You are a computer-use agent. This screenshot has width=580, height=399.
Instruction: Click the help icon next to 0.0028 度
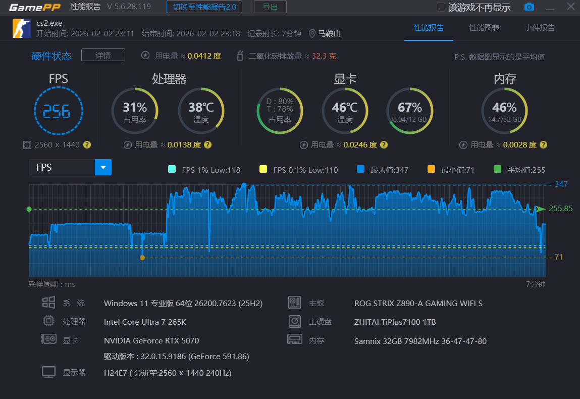tap(543, 145)
